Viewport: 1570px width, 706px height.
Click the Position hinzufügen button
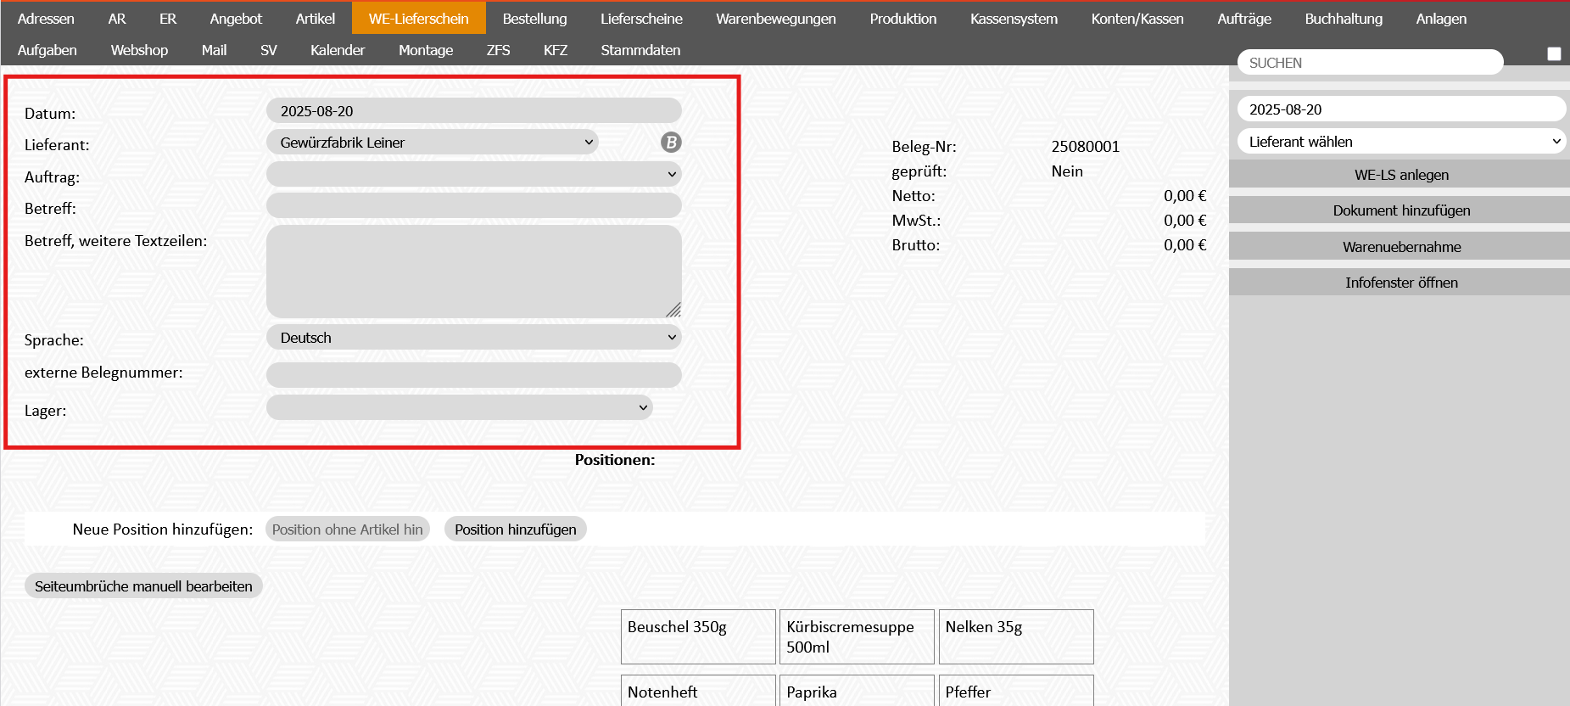coord(516,529)
